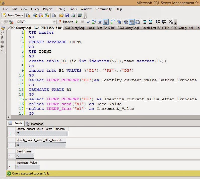Open the Query menu
200x179 pixels.
(x=35, y=9)
